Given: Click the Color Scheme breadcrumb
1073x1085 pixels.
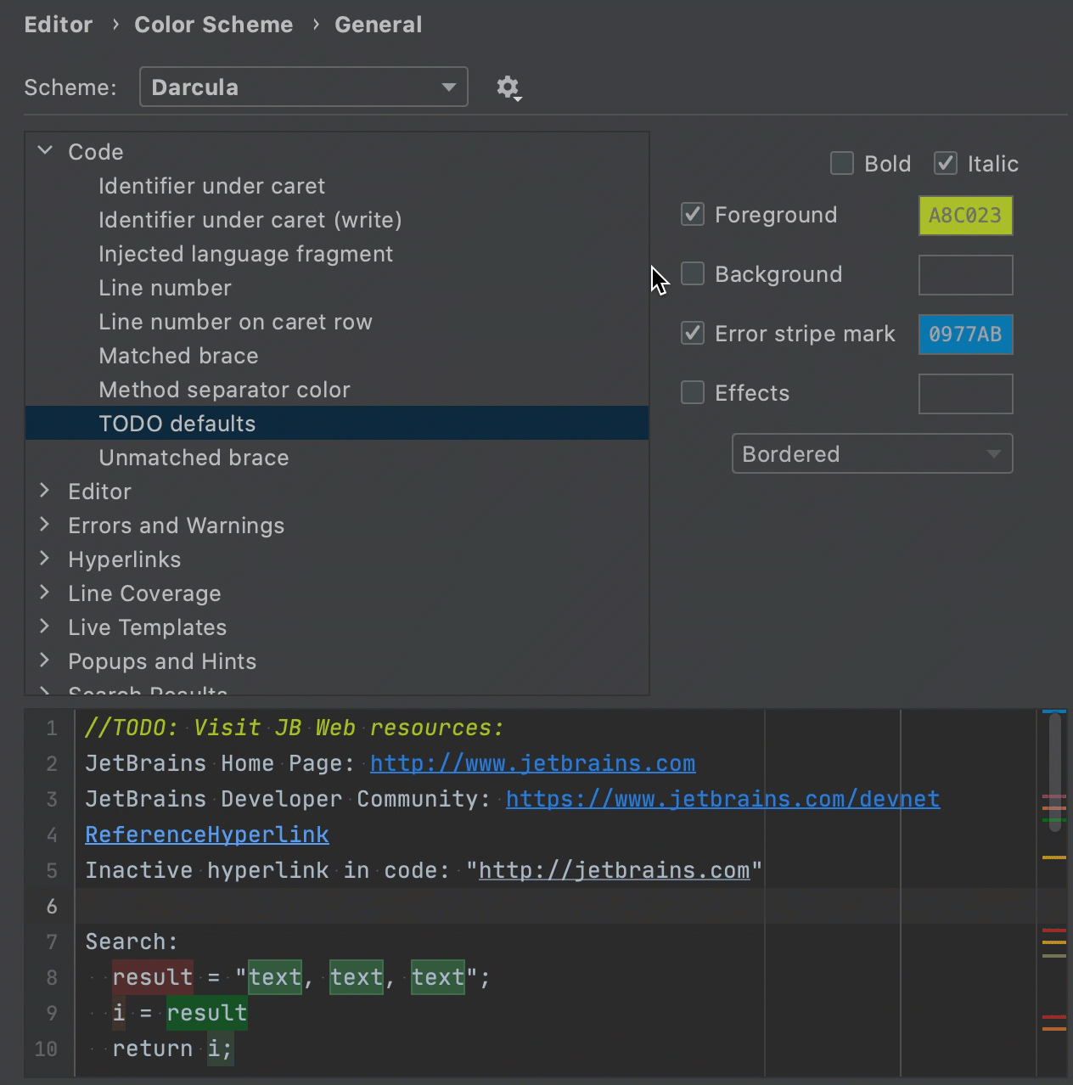Looking at the screenshot, I should (x=213, y=25).
